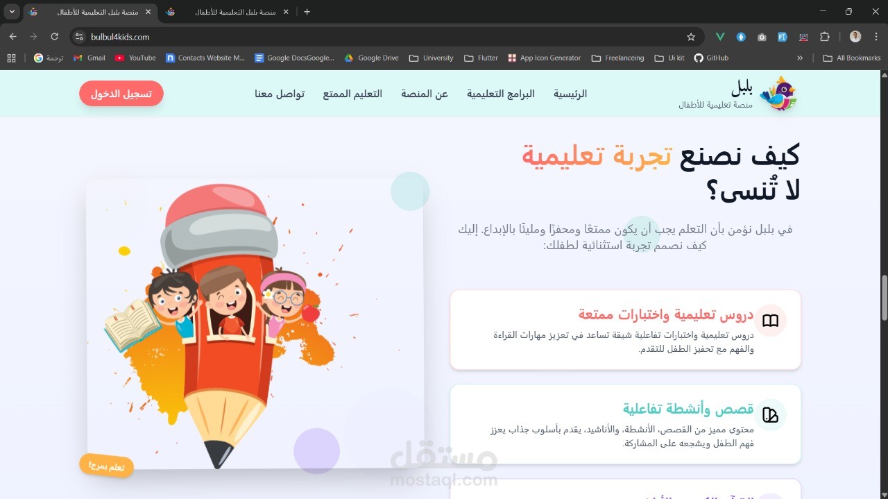888x499 pixels.
Task: Click the book icon on lessons card
Action: (x=770, y=321)
